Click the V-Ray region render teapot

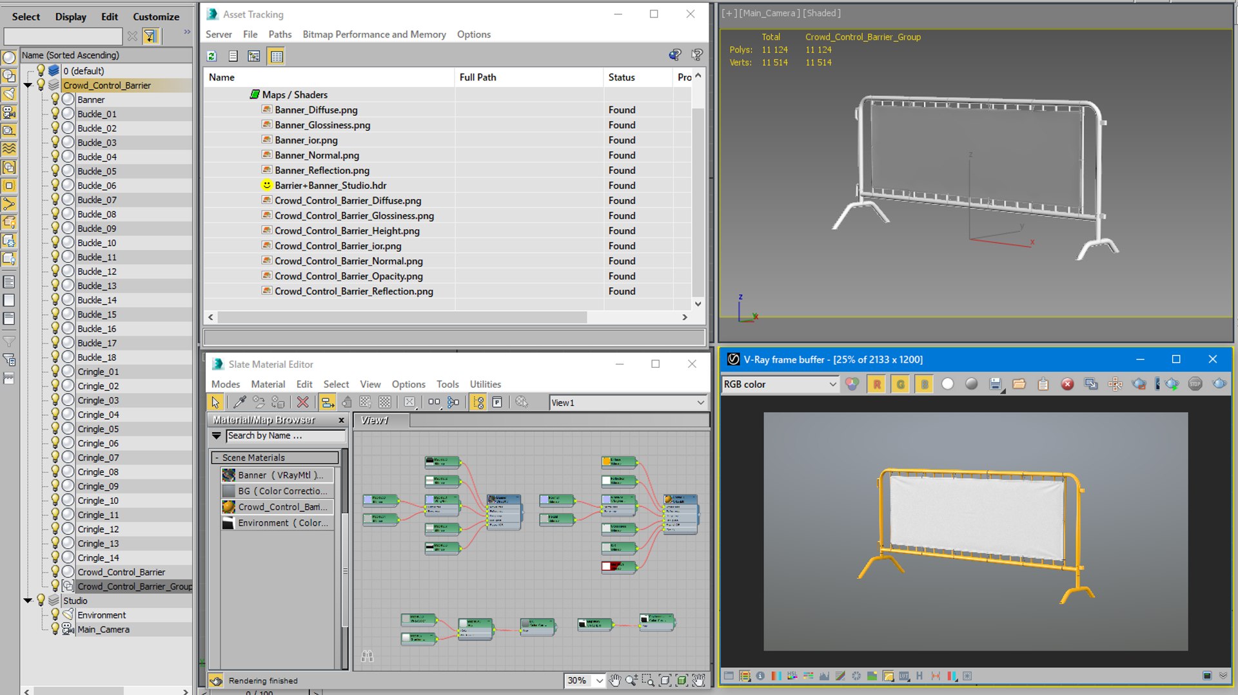pos(1139,385)
